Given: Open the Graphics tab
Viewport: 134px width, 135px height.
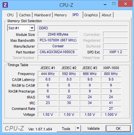Looking at the screenshot, I should coord(91,15).
